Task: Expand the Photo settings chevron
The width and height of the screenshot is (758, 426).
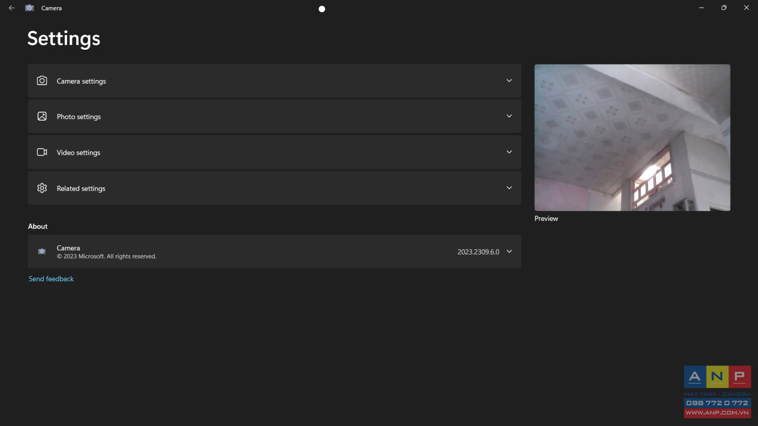Action: [x=509, y=116]
